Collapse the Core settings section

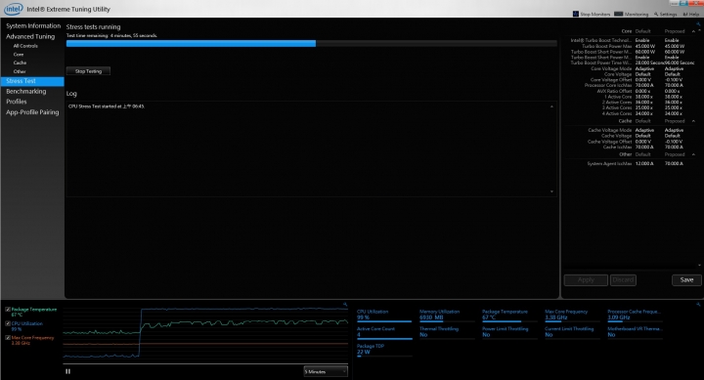coord(693,31)
